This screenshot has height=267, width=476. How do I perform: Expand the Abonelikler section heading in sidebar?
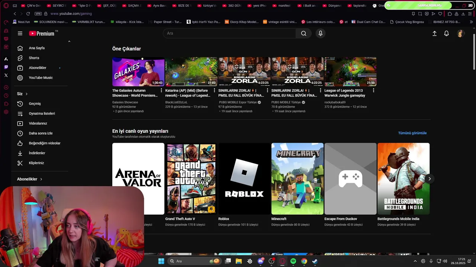coord(30,179)
